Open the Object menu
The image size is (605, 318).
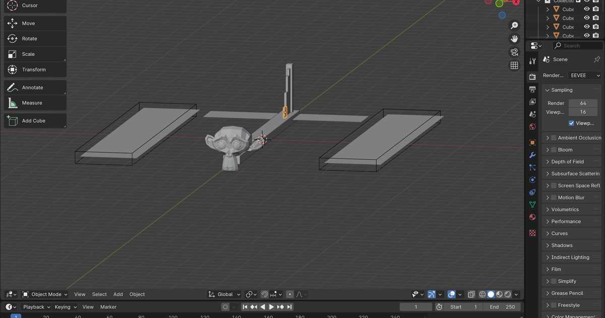point(137,294)
